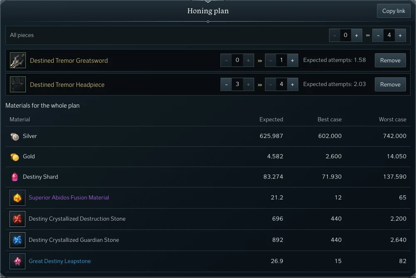This screenshot has height=278, width=416.
Task: Click the Expected column header
Action: point(271,120)
